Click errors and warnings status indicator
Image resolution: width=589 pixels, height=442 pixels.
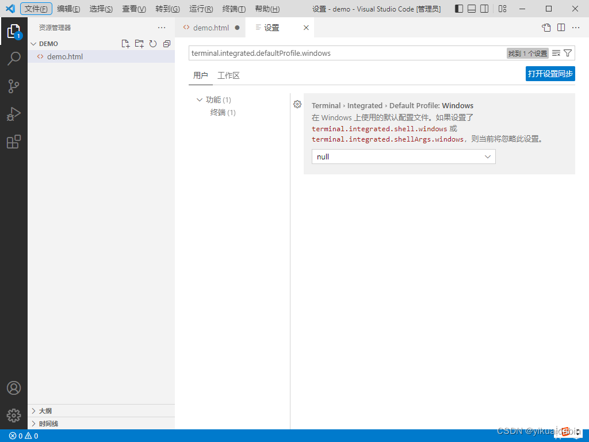24,436
